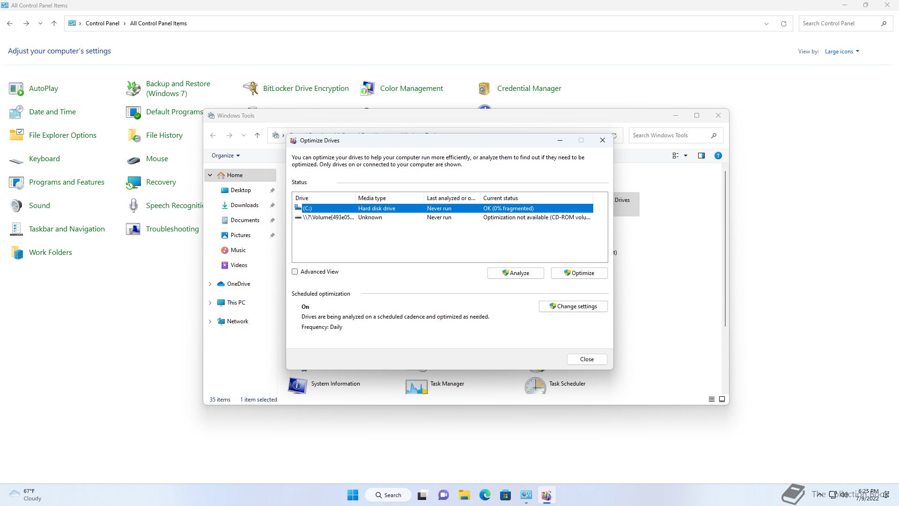Collapse the Home tree node
The width and height of the screenshot is (899, 506).
[x=210, y=175]
